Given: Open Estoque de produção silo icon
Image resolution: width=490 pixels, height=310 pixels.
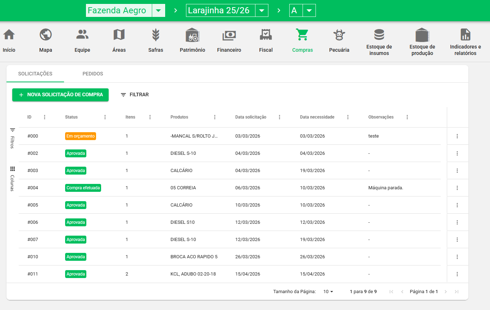Looking at the screenshot, I should (x=422, y=35).
